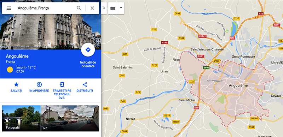Click the Distribuiți share icon
283x137 pixels.
pos(85,84)
